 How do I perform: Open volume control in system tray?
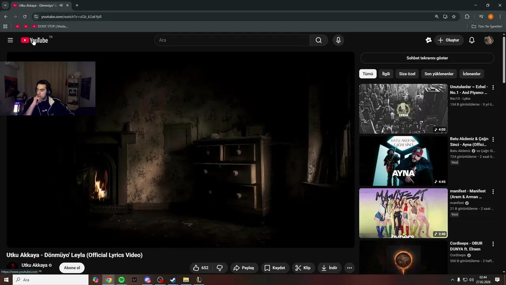click(x=471, y=280)
